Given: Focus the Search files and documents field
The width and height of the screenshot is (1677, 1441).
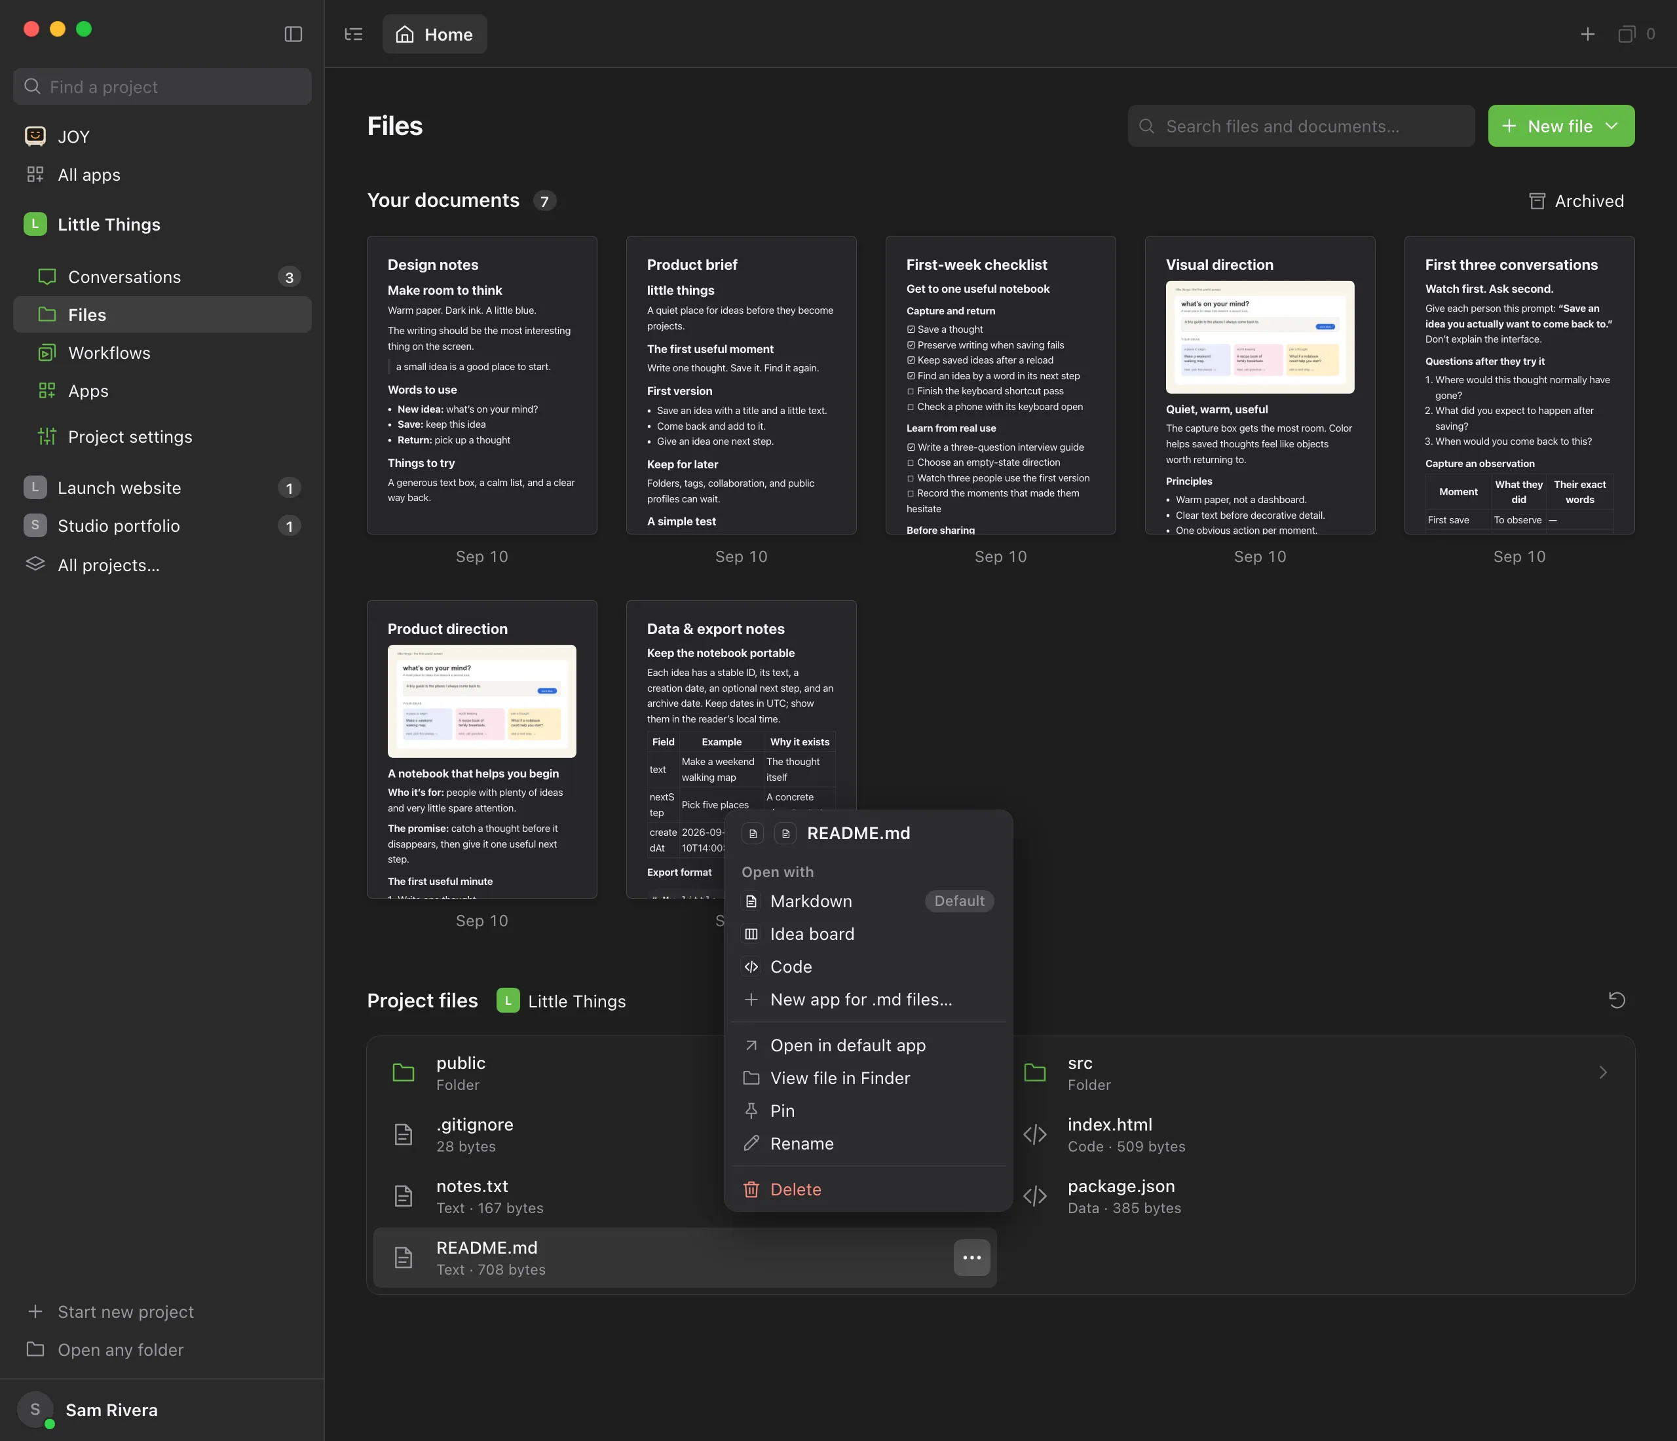Looking at the screenshot, I should click(1300, 126).
